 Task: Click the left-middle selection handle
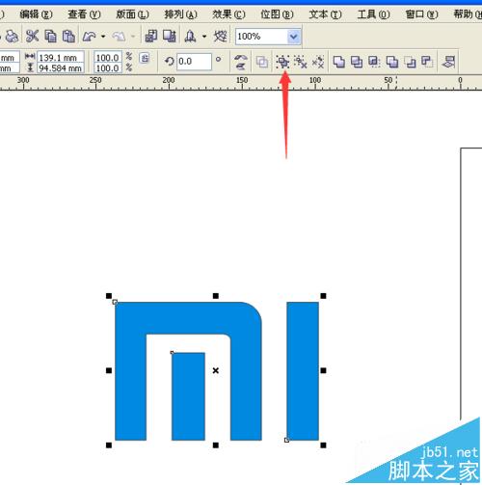coord(109,370)
